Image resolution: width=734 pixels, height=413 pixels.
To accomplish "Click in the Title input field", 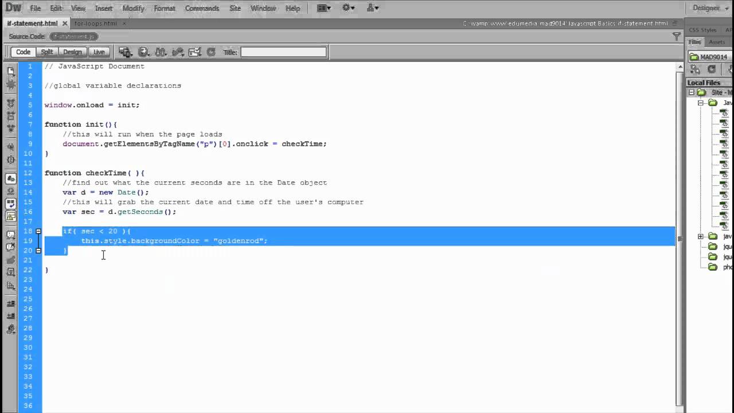I will point(283,52).
